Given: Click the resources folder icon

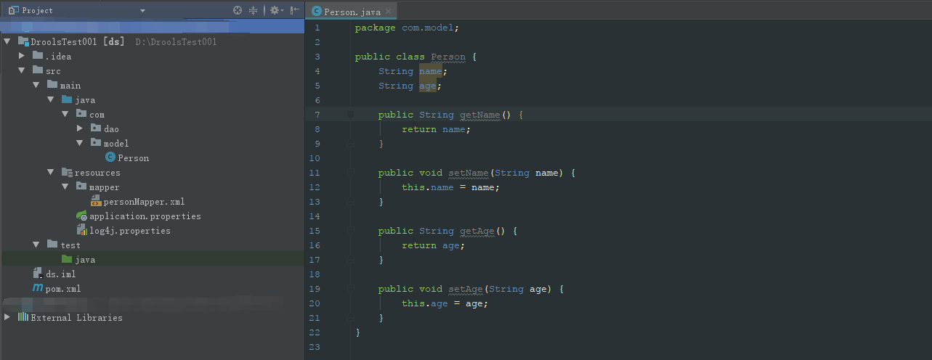Looking at the screenshot, I should (x=66, y=172).
